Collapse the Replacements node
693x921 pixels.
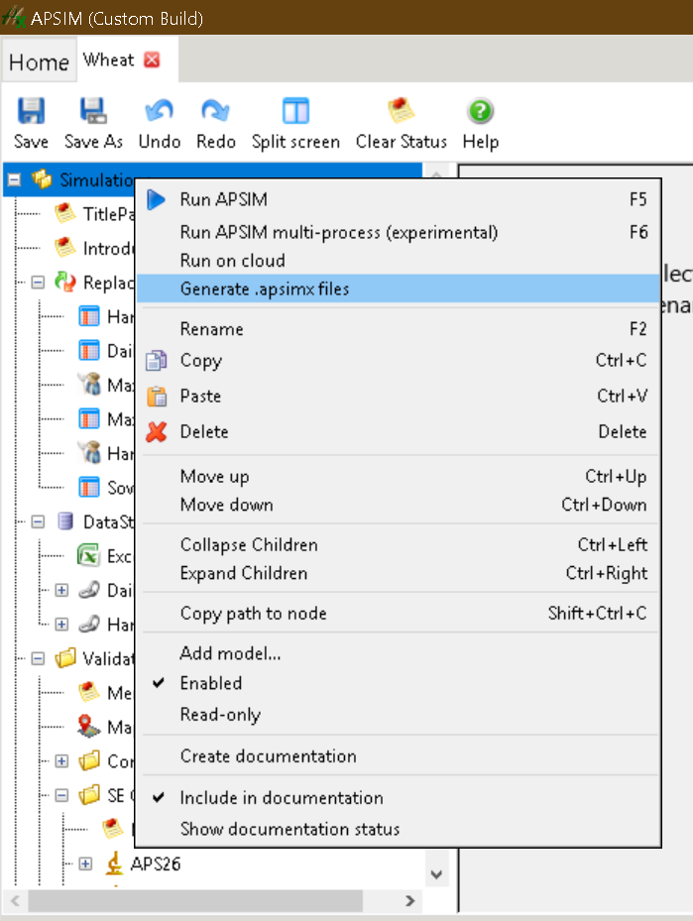point(39,283)
